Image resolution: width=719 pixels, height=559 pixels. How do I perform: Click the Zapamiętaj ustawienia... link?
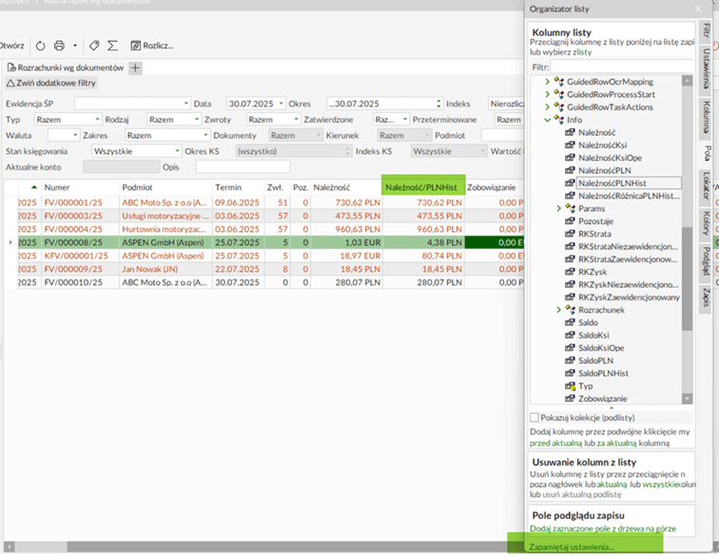click(x=570, y=549)
